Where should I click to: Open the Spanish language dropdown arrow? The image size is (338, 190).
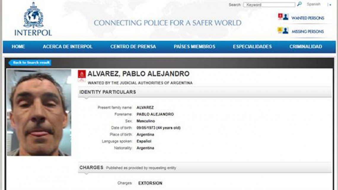[330, 5]
